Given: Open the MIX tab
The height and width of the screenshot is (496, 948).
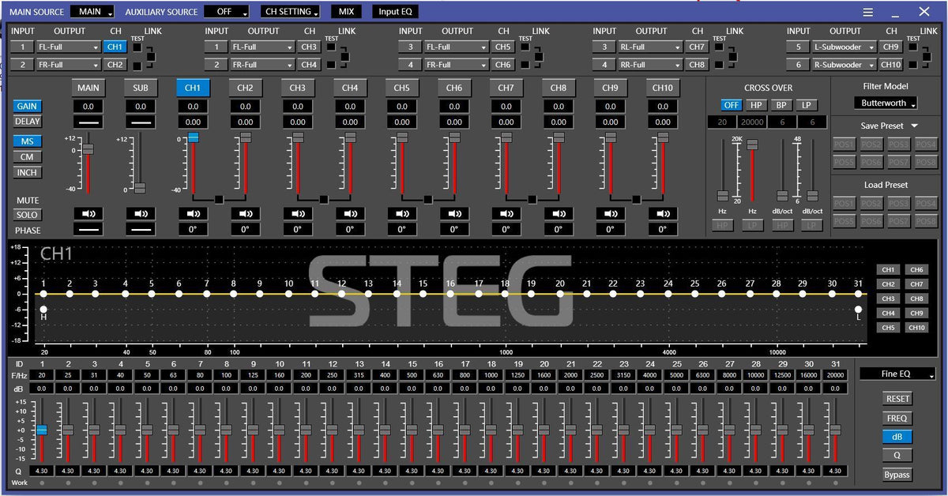Looking at the screenshot, I should [346, 12].
